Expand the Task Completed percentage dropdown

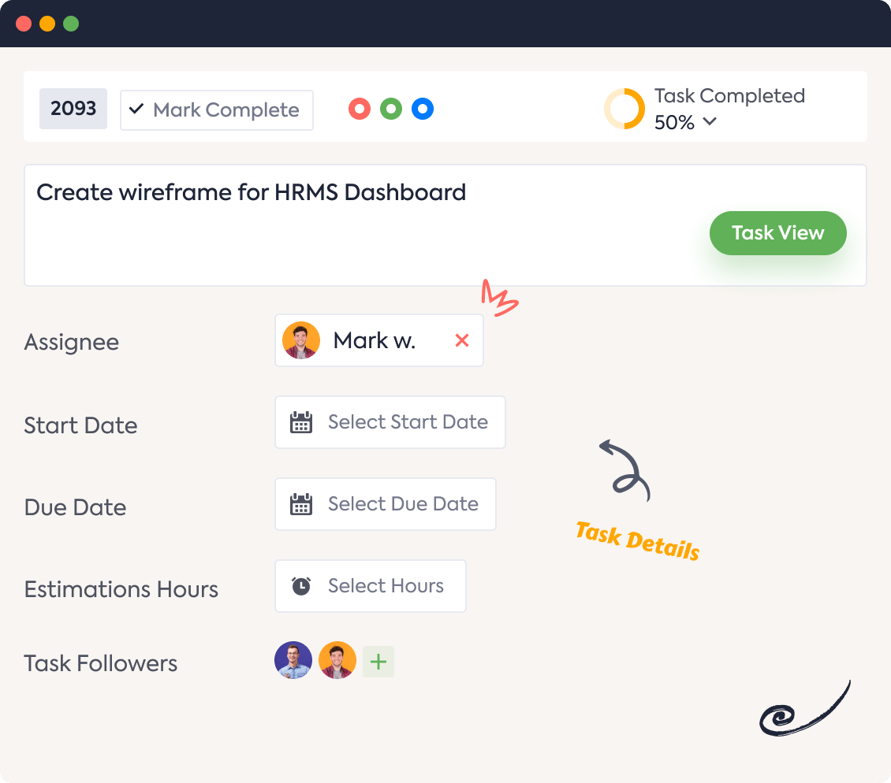coord(709,122)
